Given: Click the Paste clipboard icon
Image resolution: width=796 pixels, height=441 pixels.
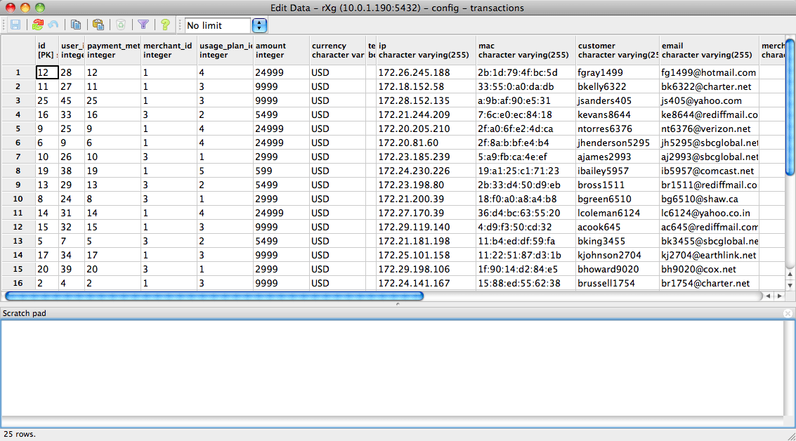Looking at the screenshot, I should point(98,25).
